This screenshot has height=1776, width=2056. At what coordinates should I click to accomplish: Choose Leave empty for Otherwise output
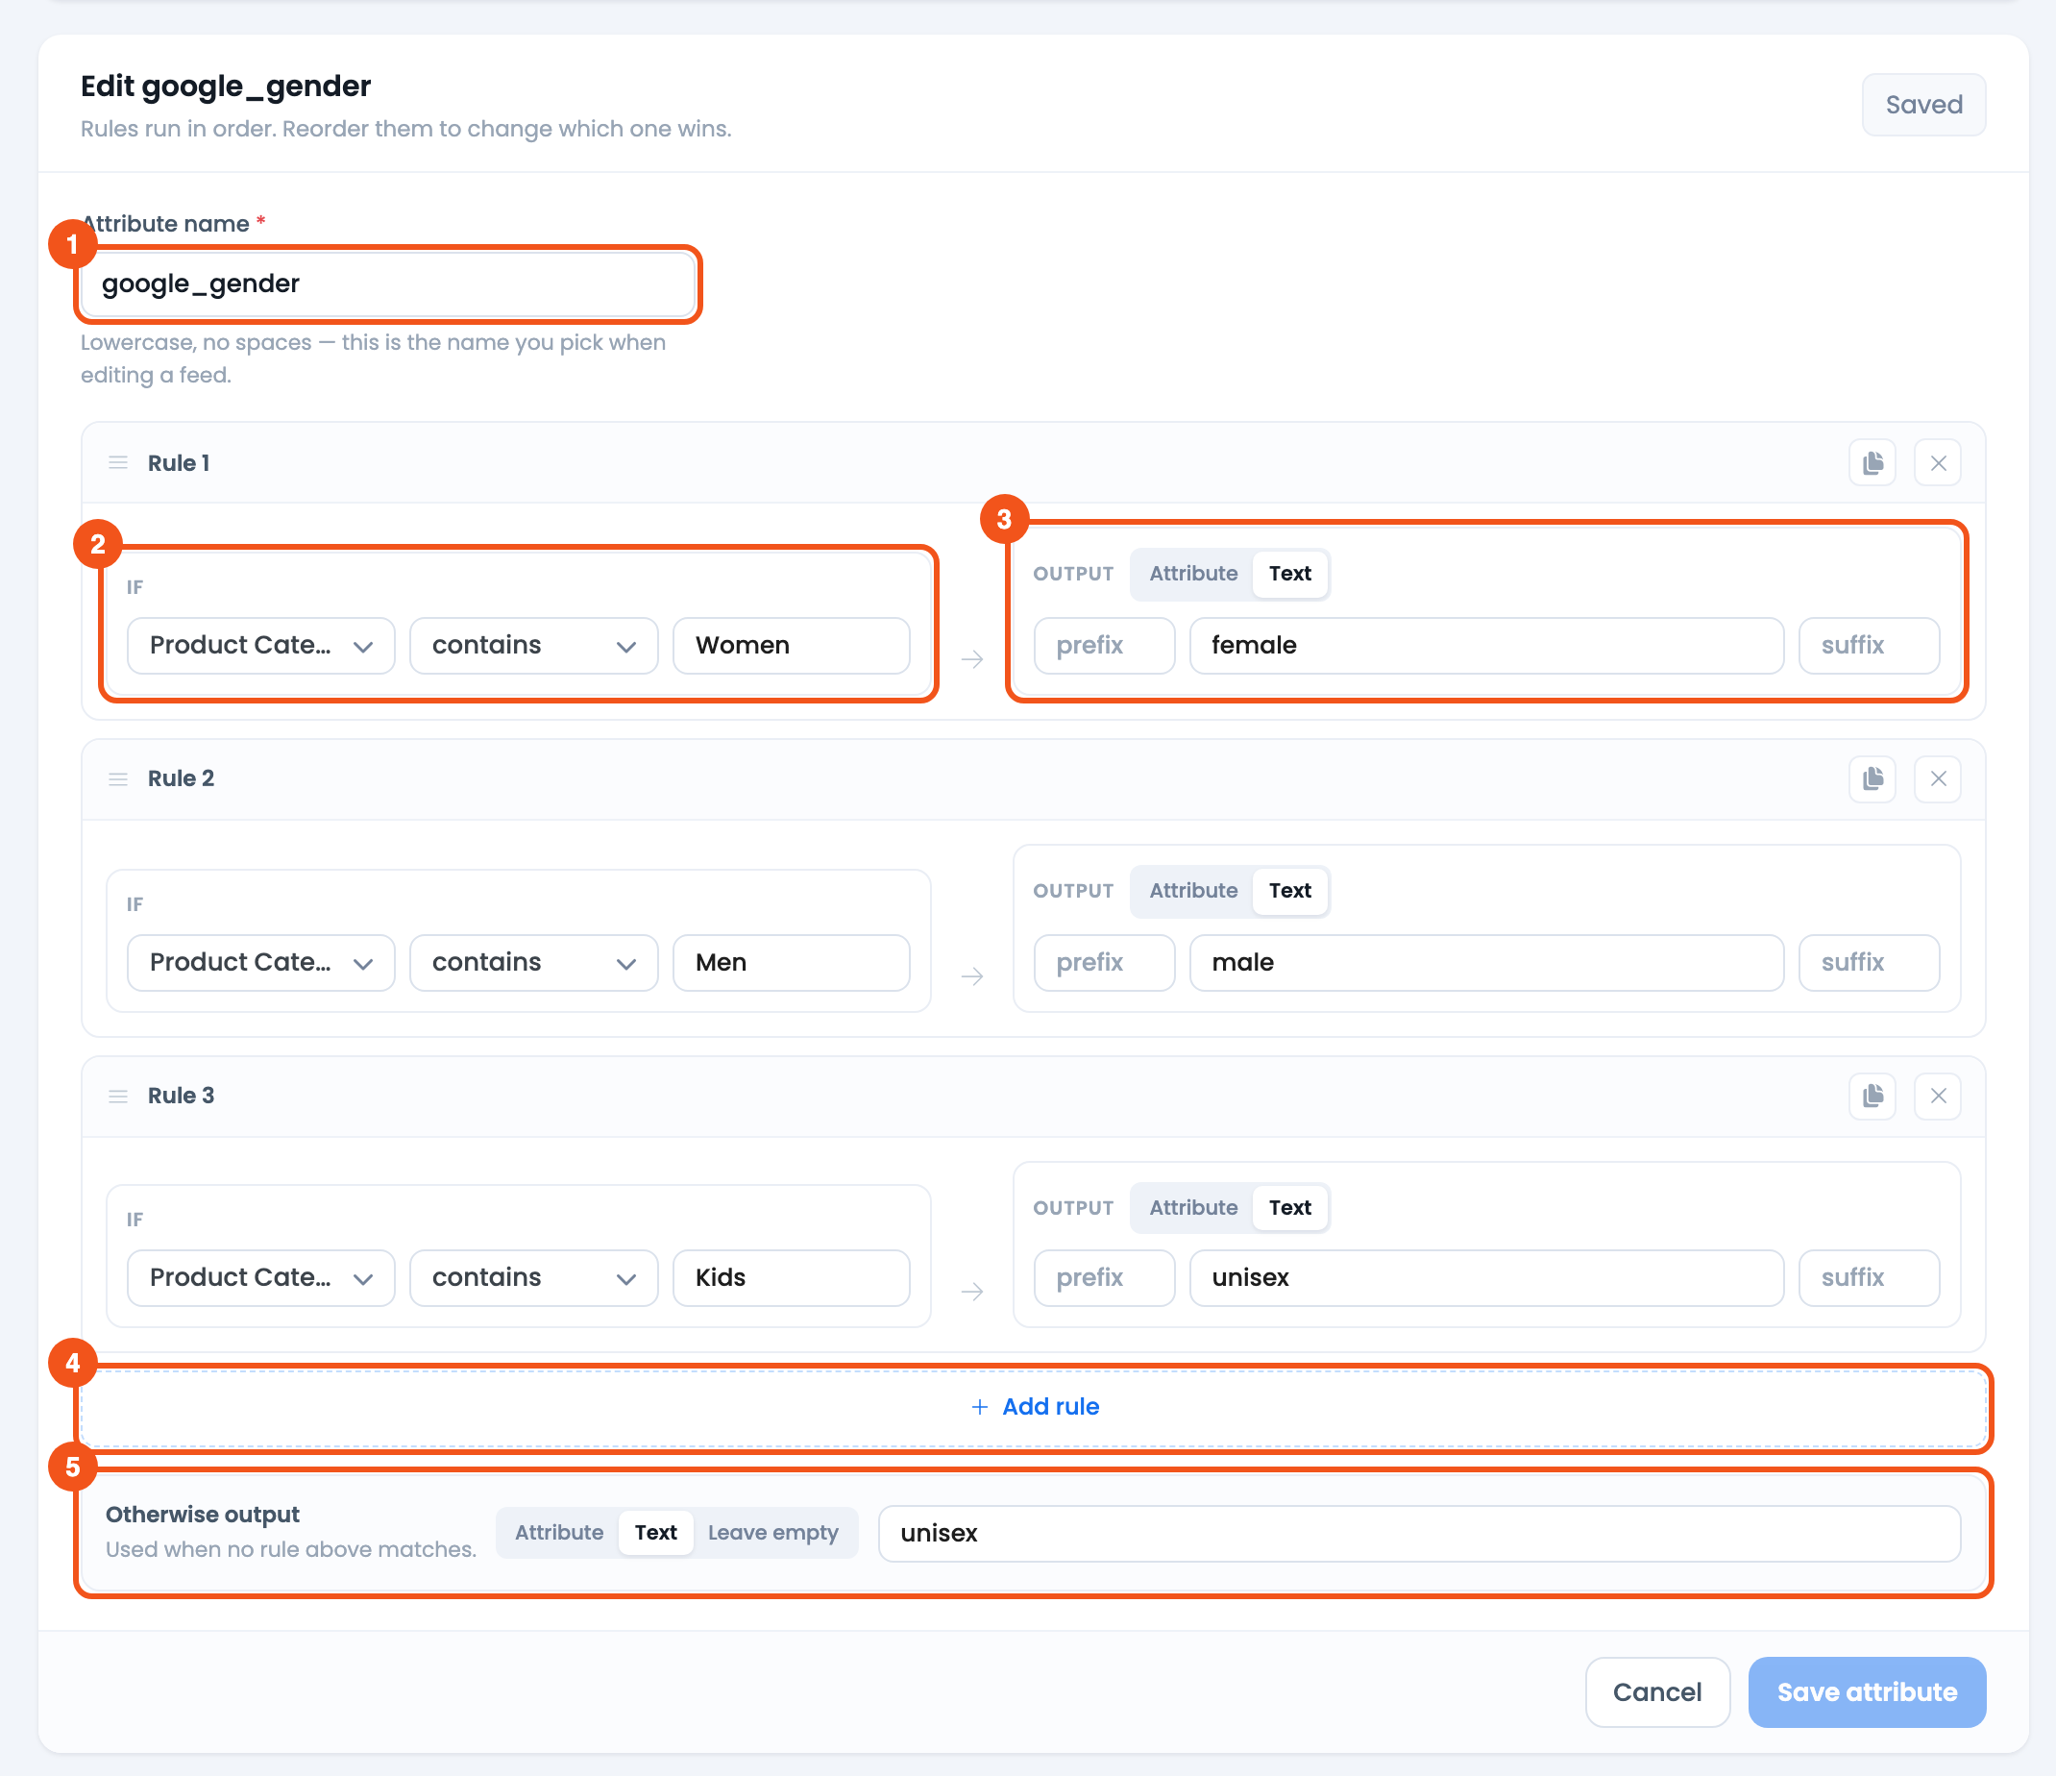pos(773,1533)
